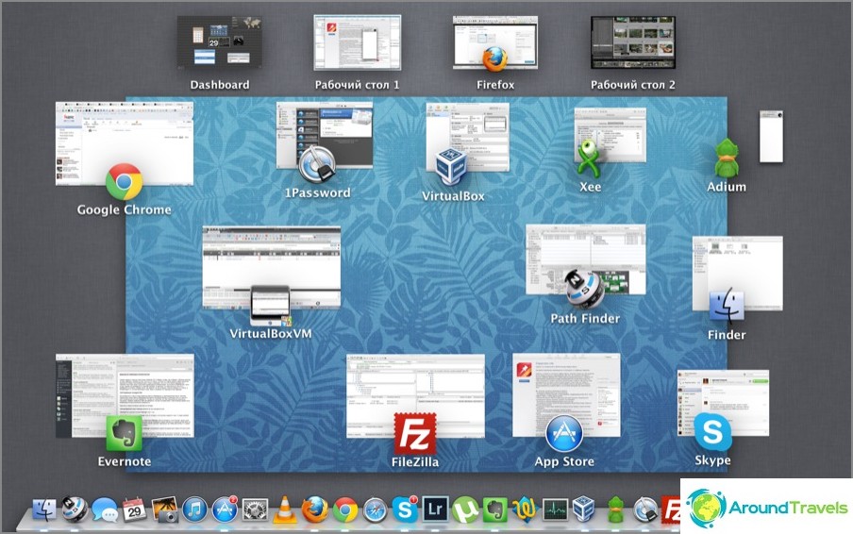Click the 1Password icon in Mission Control
The width and height of the screenshot is (853, 534).
317,165
